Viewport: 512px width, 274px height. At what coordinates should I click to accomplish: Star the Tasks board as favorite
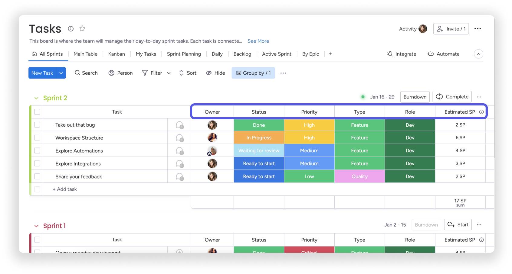pos(82,28)
